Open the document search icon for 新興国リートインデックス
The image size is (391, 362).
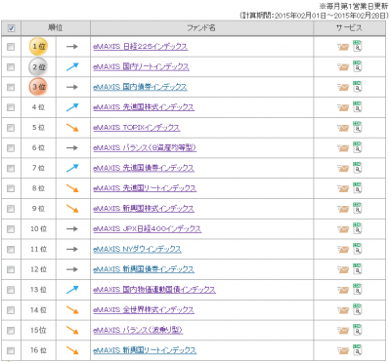[x=358, y=349]
